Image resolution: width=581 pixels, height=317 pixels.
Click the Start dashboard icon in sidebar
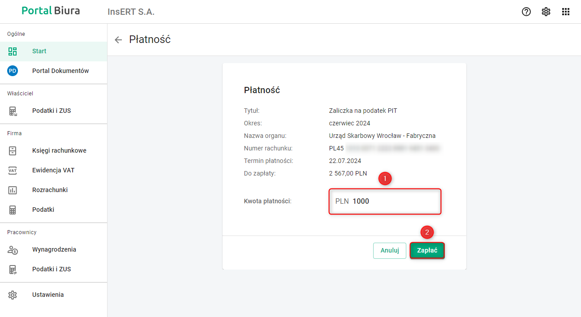tap(13, 51)
